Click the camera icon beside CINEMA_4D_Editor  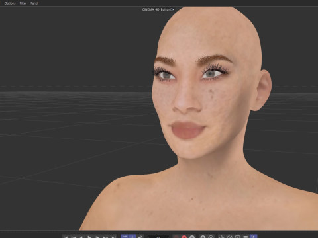tap(172, 9)
